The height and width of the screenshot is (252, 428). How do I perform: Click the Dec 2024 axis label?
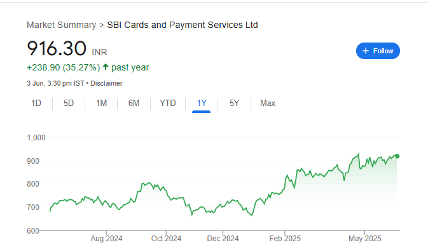point(223,239)
